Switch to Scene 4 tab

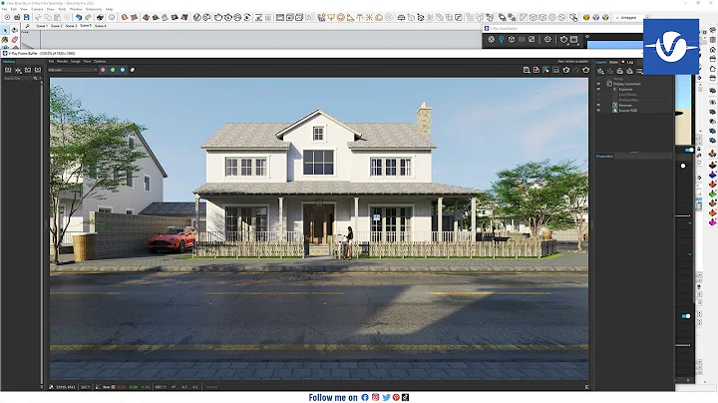tap(101, 26)
